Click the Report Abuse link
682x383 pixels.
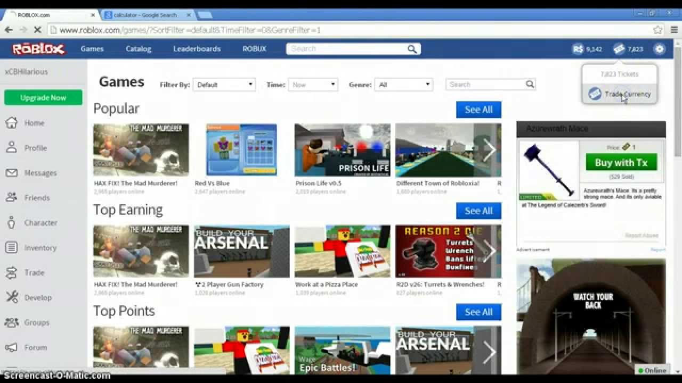click(642, 235)
